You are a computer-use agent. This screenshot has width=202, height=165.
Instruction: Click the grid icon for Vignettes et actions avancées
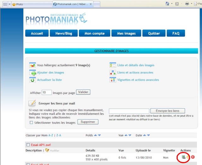pos(113,80)
